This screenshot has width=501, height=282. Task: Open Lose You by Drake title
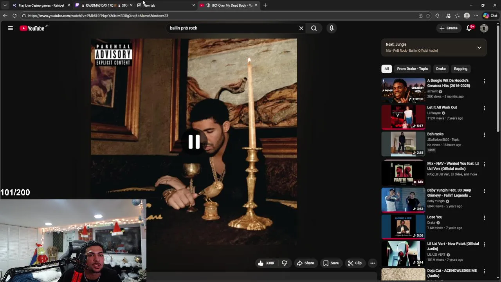[x=434, y=217]
